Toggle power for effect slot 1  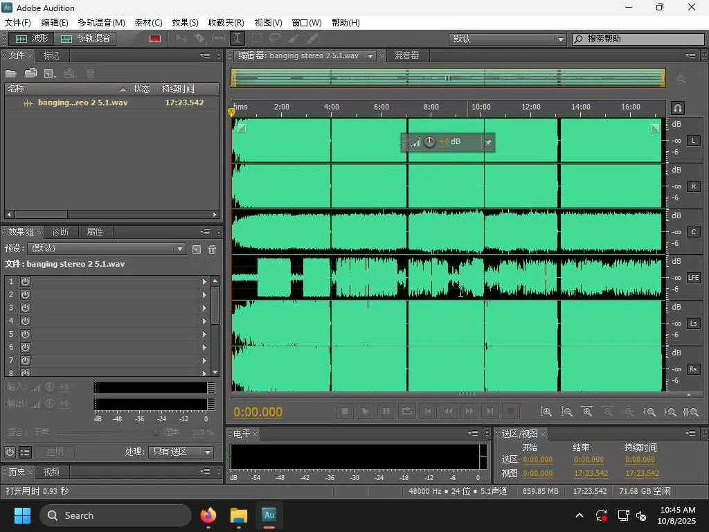(x=25, y=281)
